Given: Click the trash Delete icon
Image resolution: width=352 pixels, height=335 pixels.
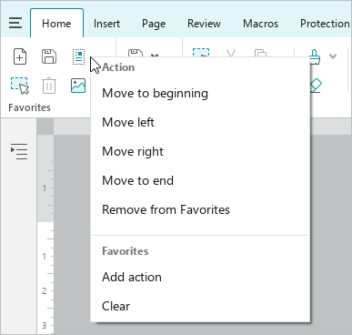Looking at the screenshot, I should pos(49,86).
